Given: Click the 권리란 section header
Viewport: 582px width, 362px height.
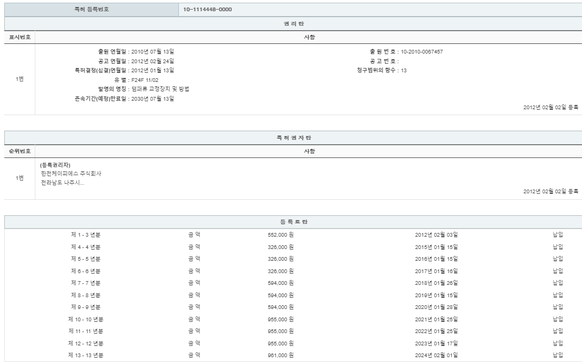Looking at the screenshot, I should coord(293,24).
